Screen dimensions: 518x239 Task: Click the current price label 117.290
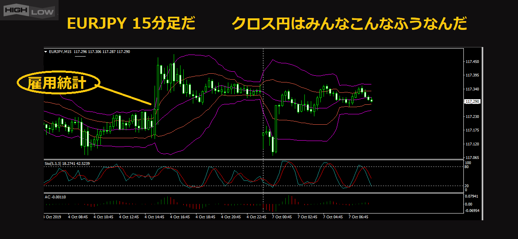click(472, 102)
